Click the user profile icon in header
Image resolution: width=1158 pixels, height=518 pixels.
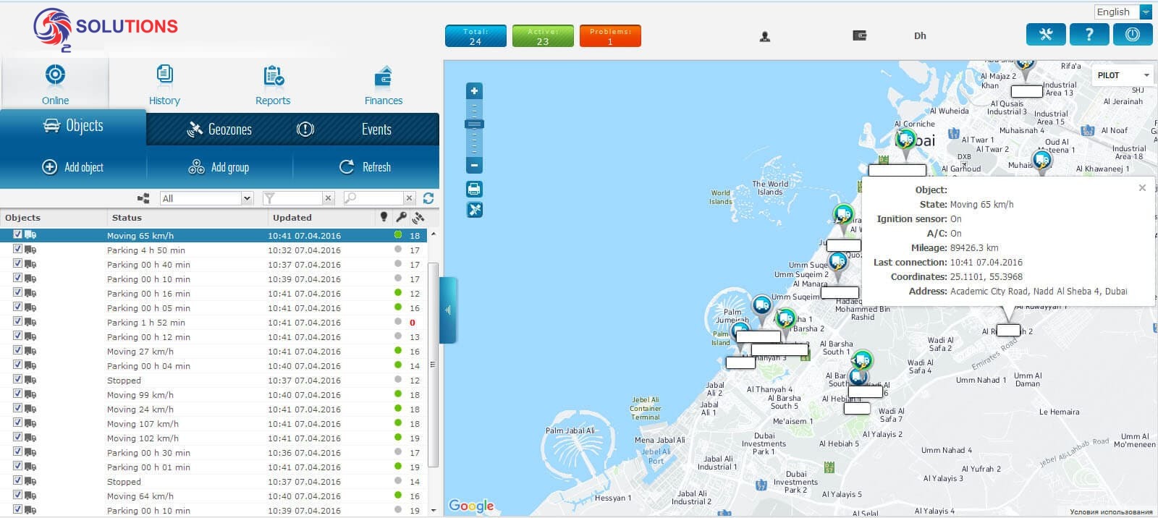765,36
